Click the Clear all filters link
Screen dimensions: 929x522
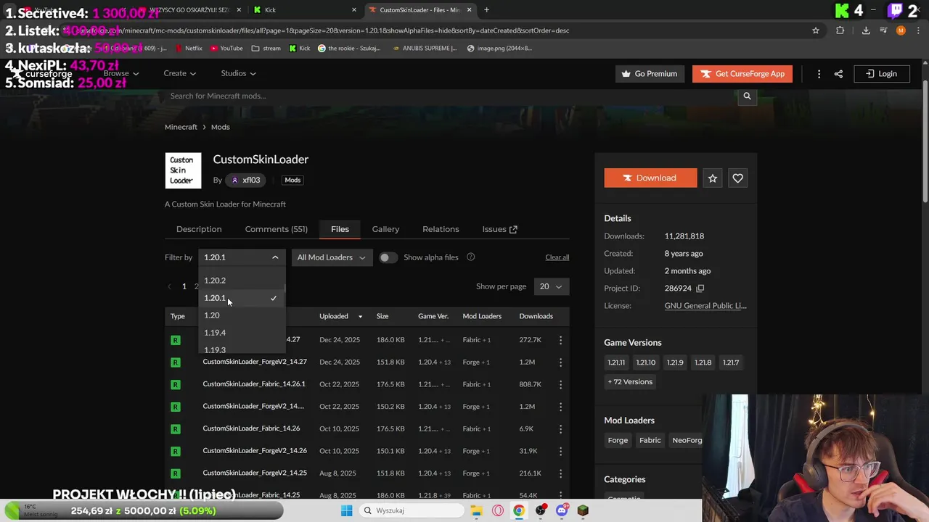(557, 257)
